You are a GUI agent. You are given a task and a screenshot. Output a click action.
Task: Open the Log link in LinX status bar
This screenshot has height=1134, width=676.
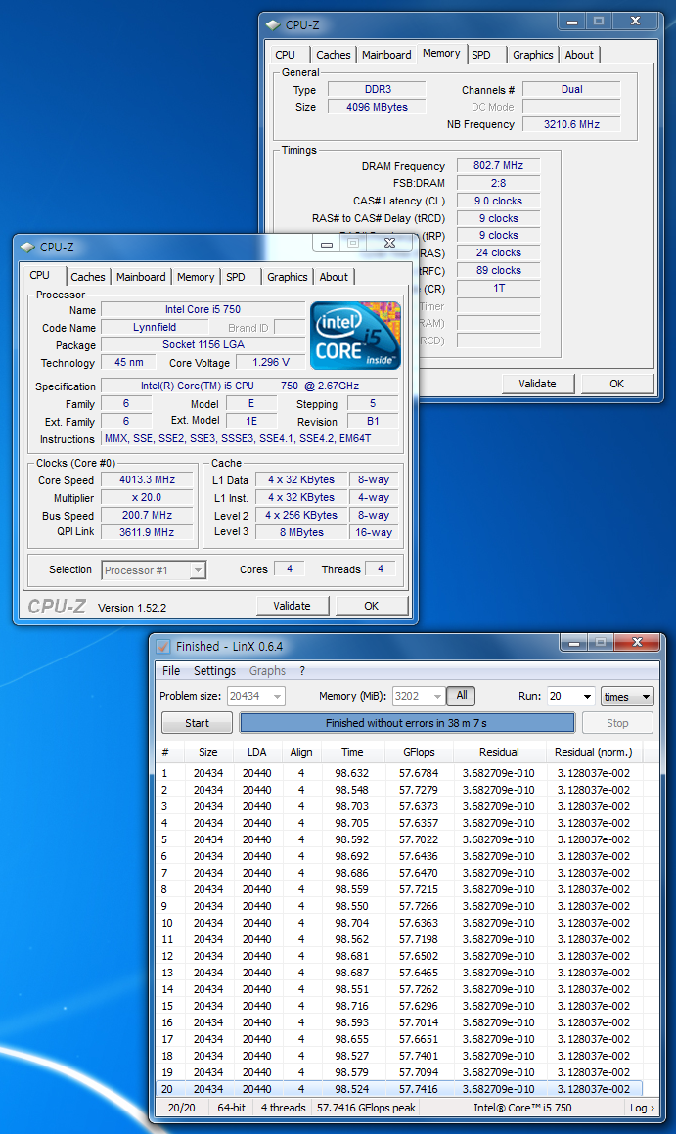(642, 1108)
